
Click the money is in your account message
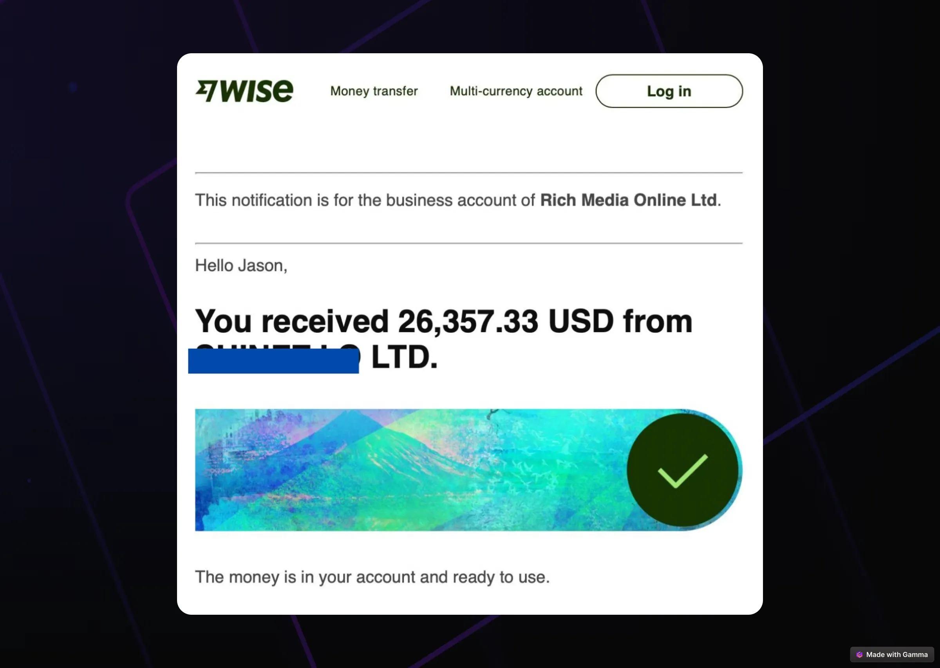pos(372,577)
